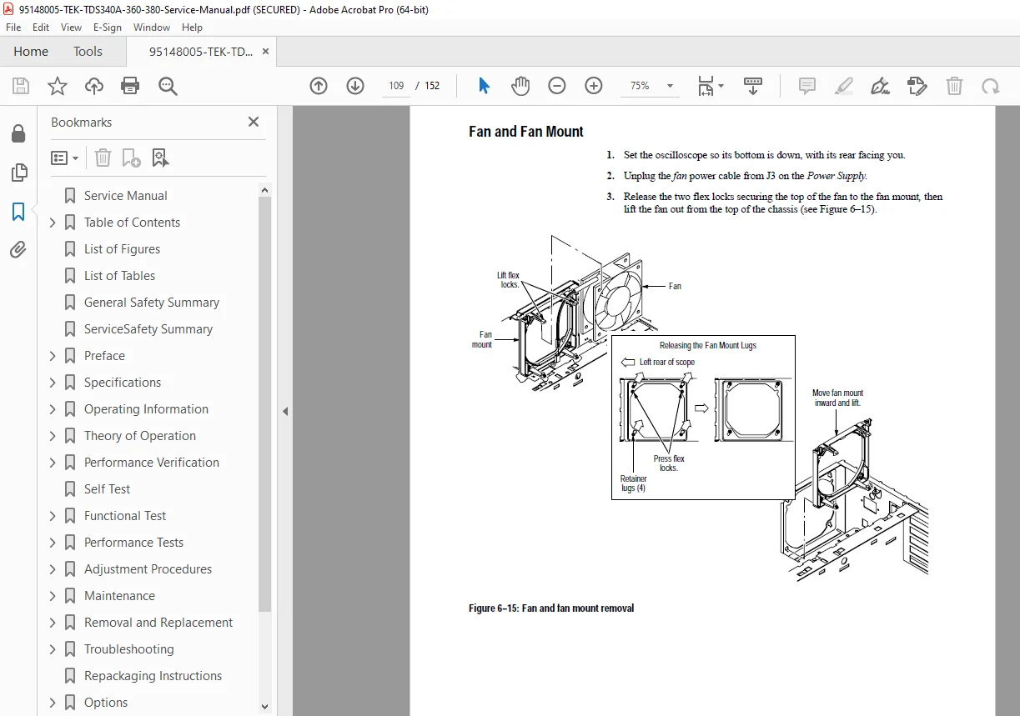This screenshot has height=716, width=1020.
Task: Go to next page arrow
Action: 355,86
